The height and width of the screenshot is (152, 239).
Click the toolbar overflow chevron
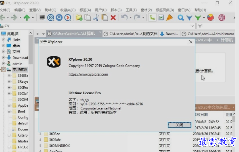(234, 18)
